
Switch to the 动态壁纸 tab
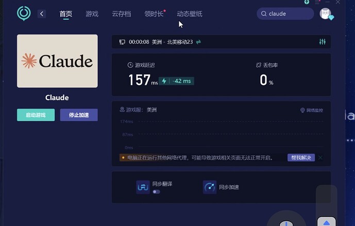click(x=190, y=14)
